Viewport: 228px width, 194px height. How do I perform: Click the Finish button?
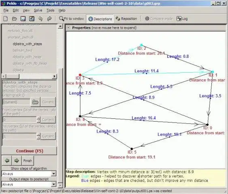(28, 160)
